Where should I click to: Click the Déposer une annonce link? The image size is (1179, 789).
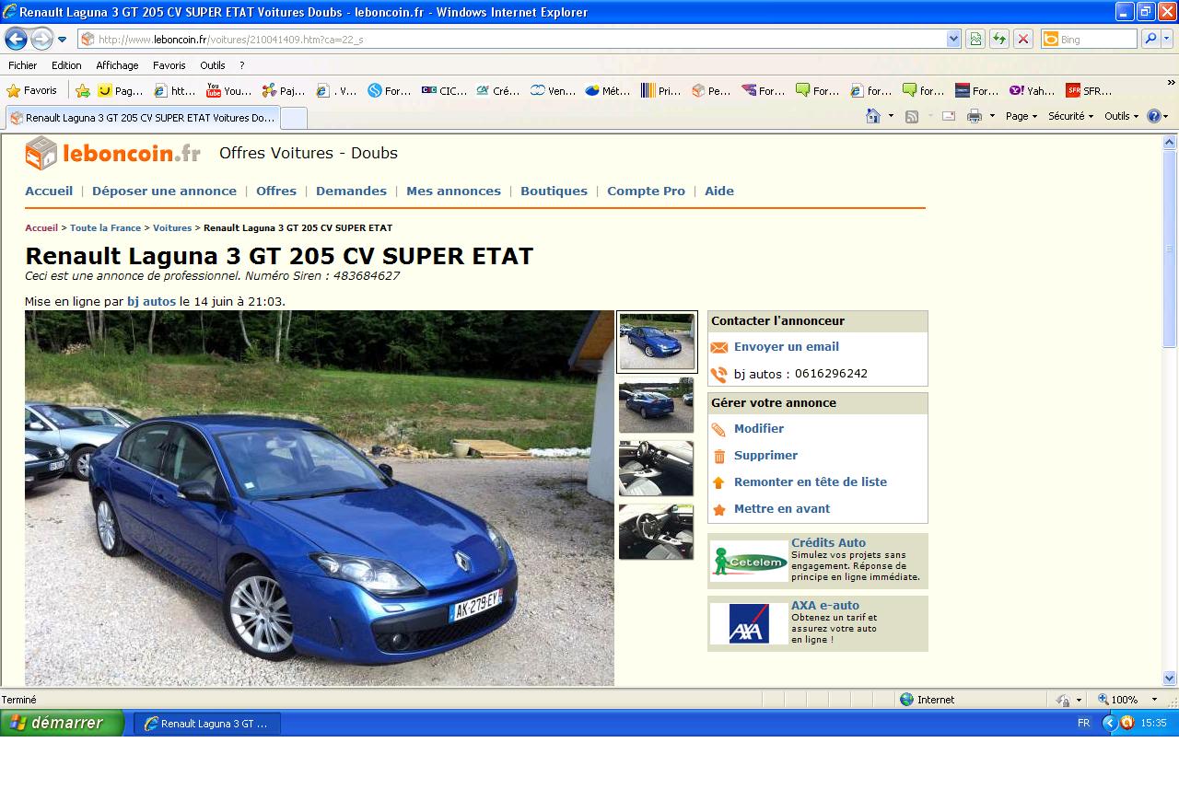point(164,191)
